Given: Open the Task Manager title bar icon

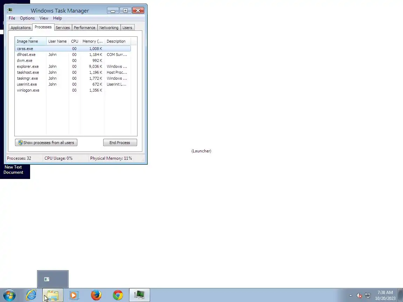Looking at the screenshot, I should click(x=10, y=10).
